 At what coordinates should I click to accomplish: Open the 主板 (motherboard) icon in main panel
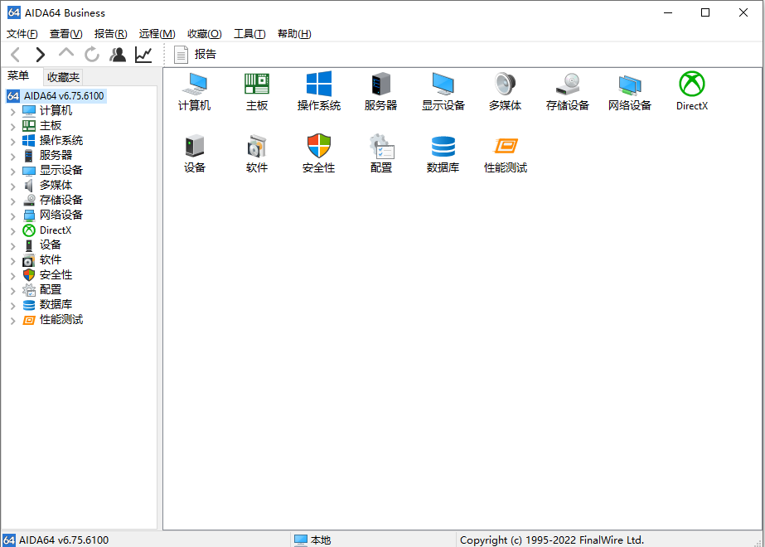point(257,85)
